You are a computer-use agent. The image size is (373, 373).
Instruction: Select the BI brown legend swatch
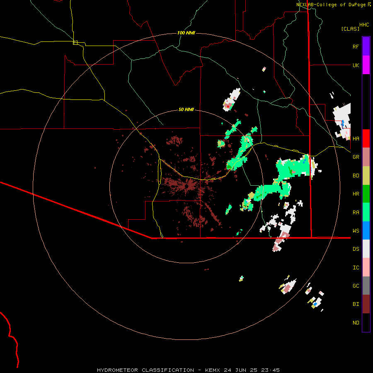pos(366,304)
